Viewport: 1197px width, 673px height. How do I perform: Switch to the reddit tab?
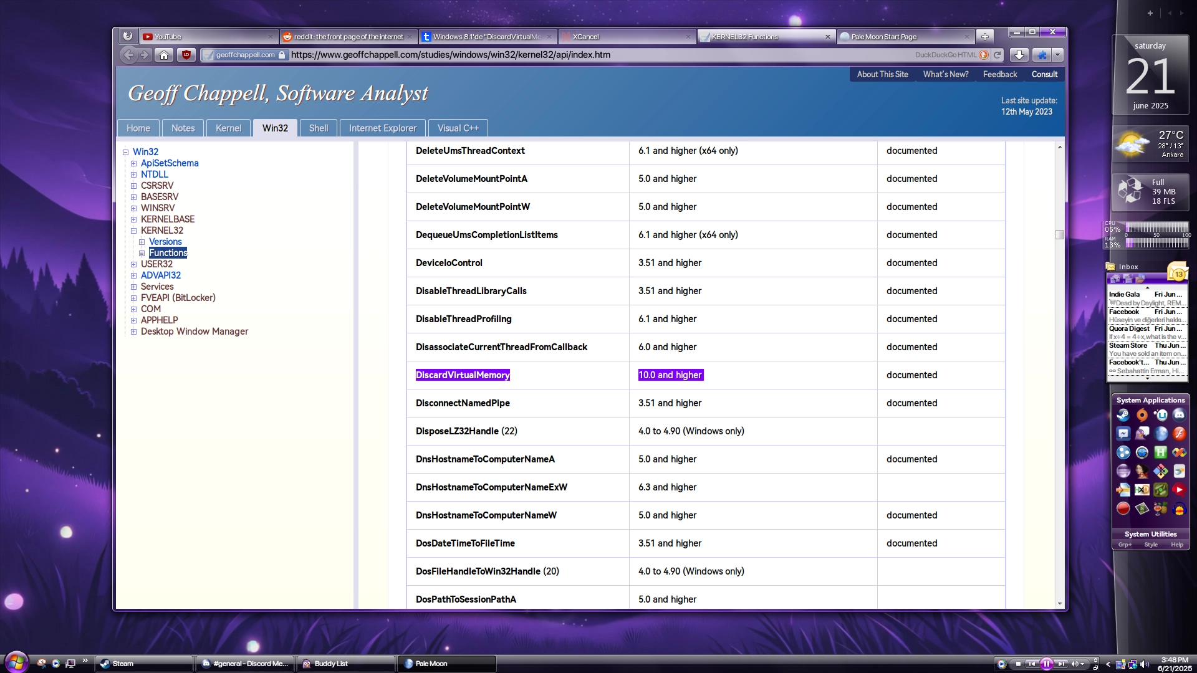pyautogui.click(x=349, y=37)
